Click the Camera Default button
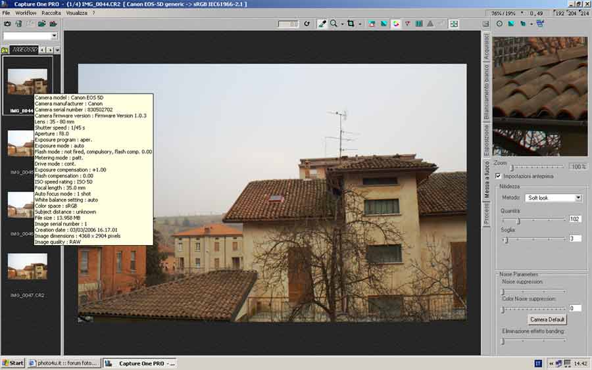This screenshot has height=370, width=592. (547, 319)
